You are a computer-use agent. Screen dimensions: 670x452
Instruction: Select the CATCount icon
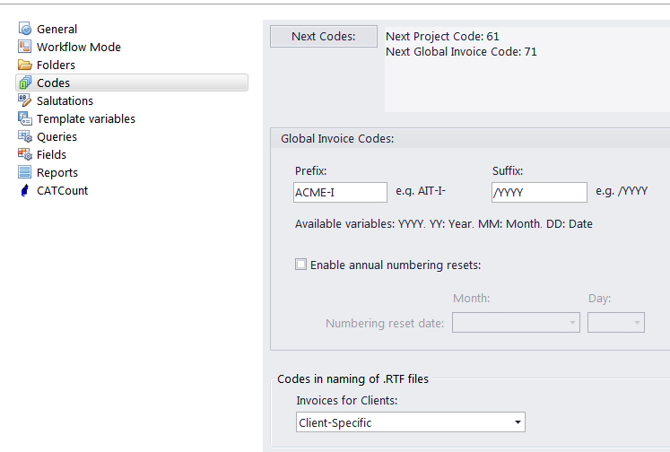[x=25, y=190]
